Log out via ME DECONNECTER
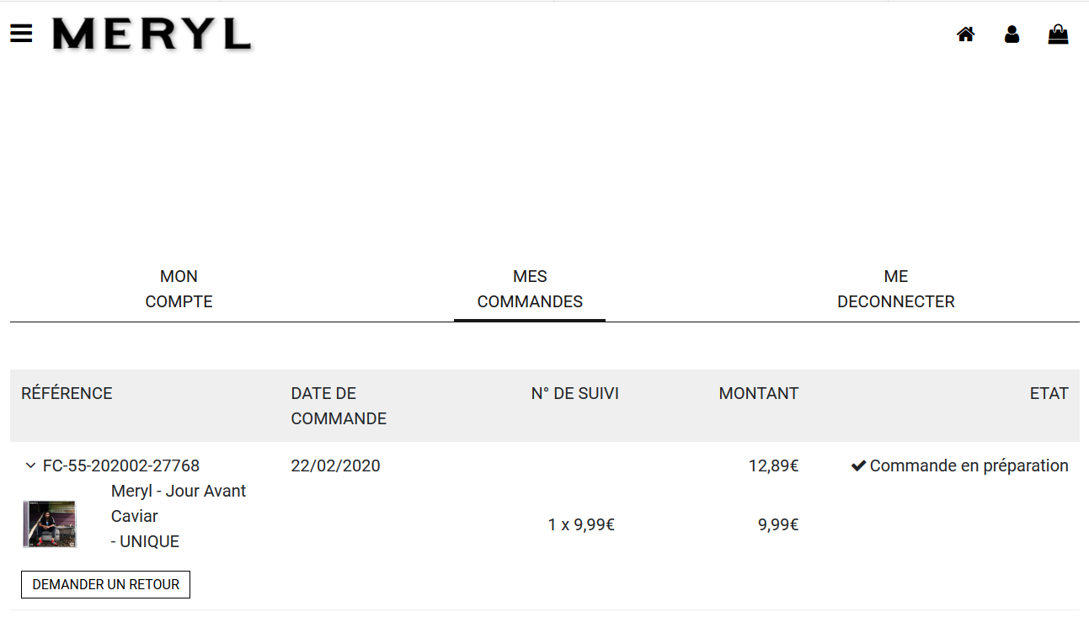Viewport: 1089px width, 617px height. coord(895,289)
